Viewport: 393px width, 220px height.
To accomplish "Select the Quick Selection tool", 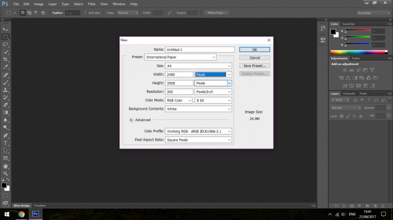I will (x=6, y=52).
